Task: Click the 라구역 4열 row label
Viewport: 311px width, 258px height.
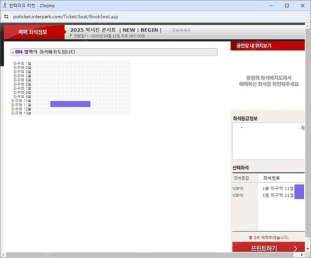Action: 22,75
